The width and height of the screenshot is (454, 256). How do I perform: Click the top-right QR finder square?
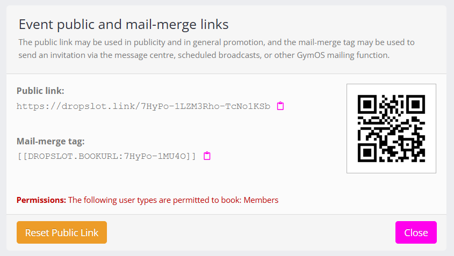416,104
